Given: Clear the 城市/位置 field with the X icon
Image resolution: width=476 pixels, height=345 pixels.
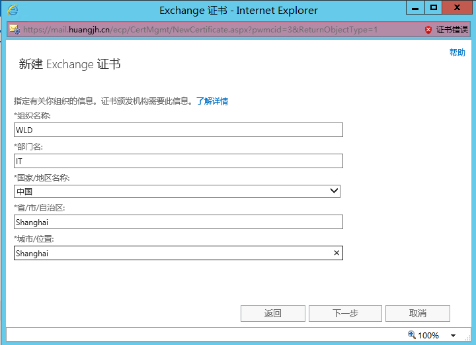Looking at the screenshot, I should click(x=337, y=253).
